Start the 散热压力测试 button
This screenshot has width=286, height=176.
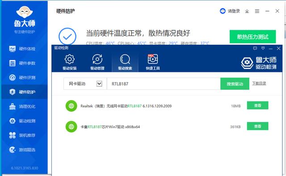(252, 37)
